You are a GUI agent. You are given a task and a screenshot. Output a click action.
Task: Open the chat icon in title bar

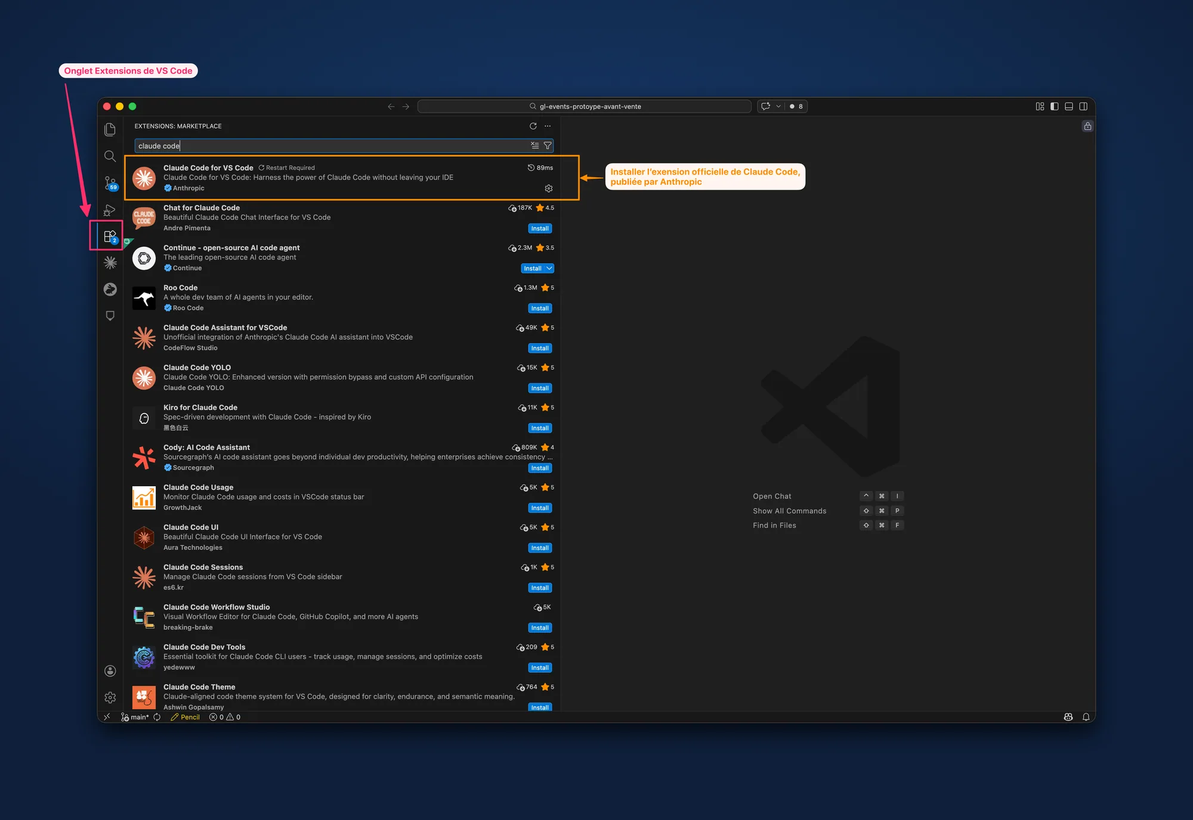click(766, 106)
